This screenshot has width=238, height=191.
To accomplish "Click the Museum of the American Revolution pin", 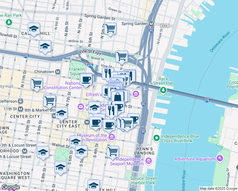I will (112, 137).
